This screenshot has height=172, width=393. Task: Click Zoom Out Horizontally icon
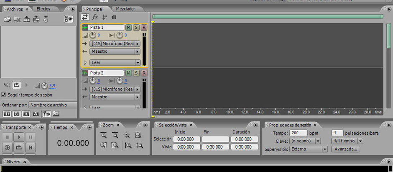(x=115, y=135)
